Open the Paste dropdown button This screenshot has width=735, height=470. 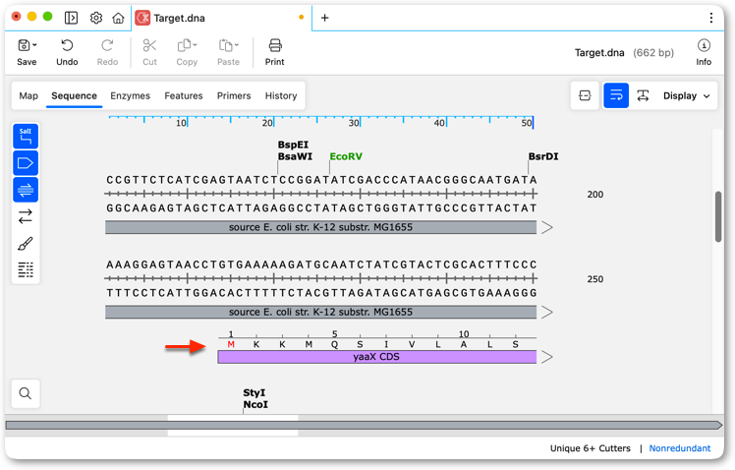click(x=228, y=52)
